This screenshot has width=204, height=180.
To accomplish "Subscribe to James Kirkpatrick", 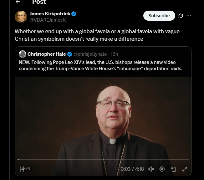I will pos(159,16).
